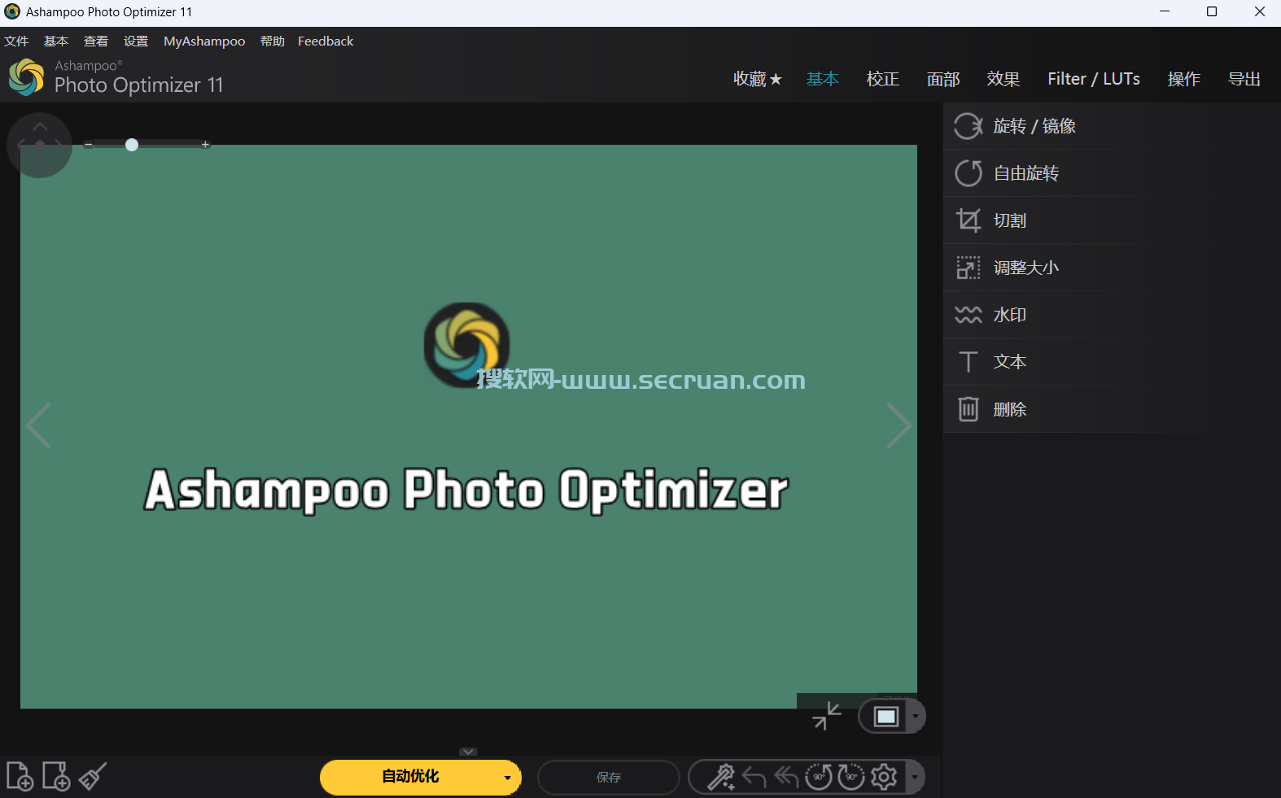This screenshot has height=798, width=1281.
Task: Click the 保存 save button
Action: [x=609, y=778]
